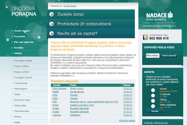Choose Velmi zřídkakdy in the poll
187x125 pixels.
pyautogui.click(x=153, y=106)
